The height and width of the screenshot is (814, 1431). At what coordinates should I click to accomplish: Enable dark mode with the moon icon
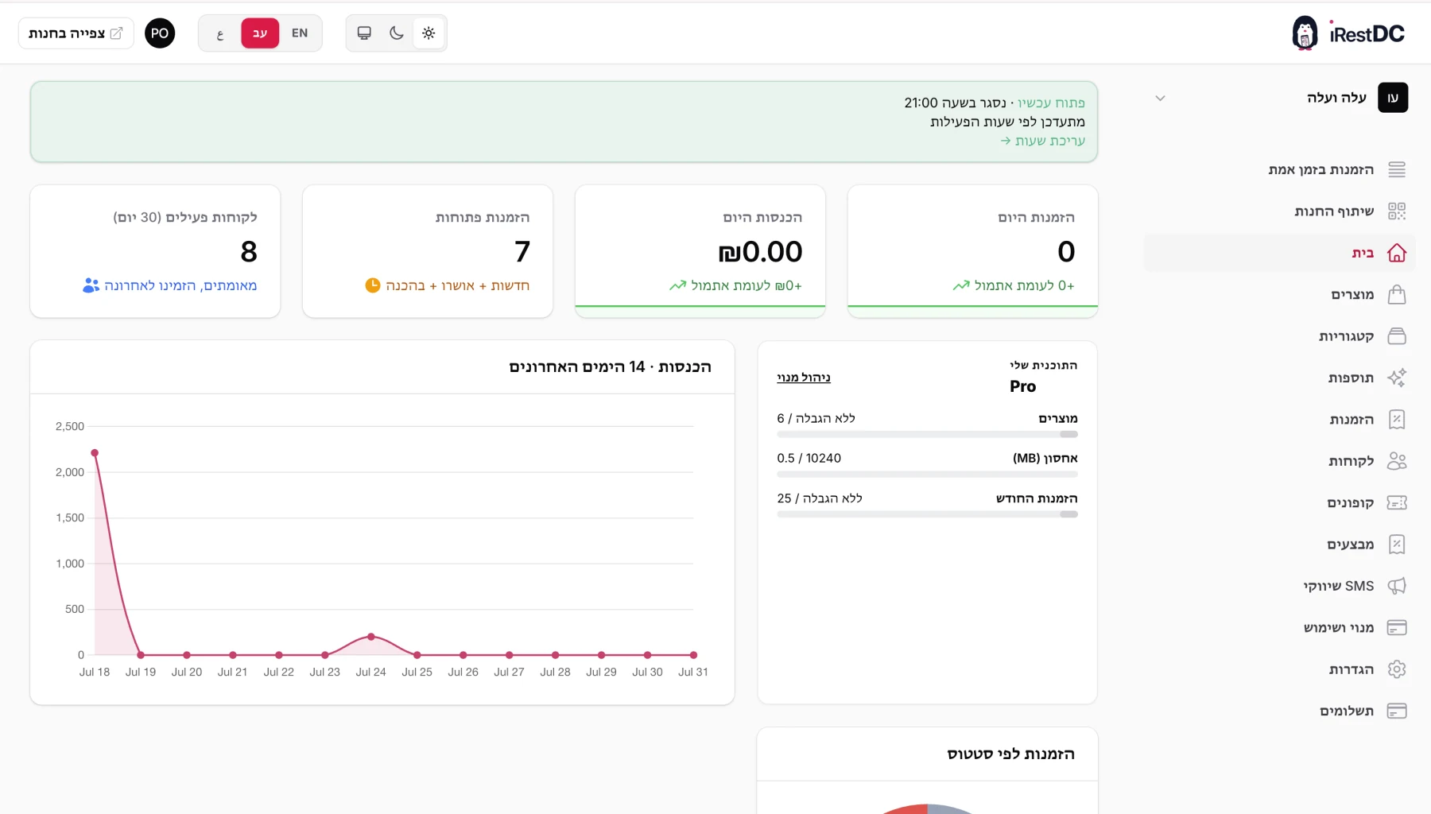click(x=397, y=33)
